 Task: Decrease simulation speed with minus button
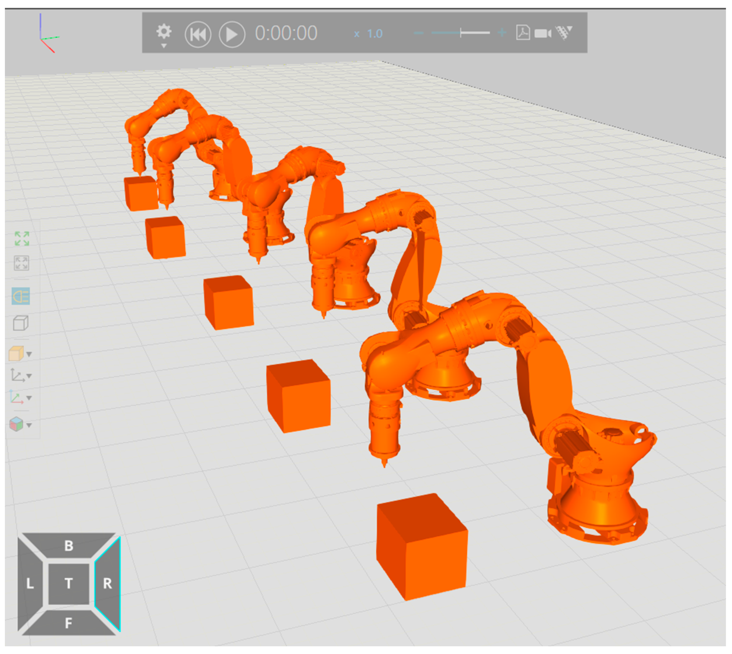click(x=418, y=33)
